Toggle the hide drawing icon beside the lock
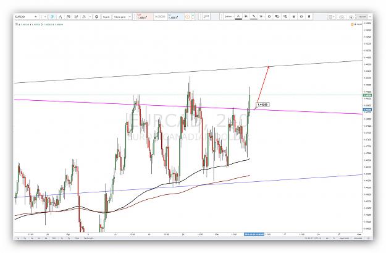Screen dimensions: 386x253 tap(301, 17)
